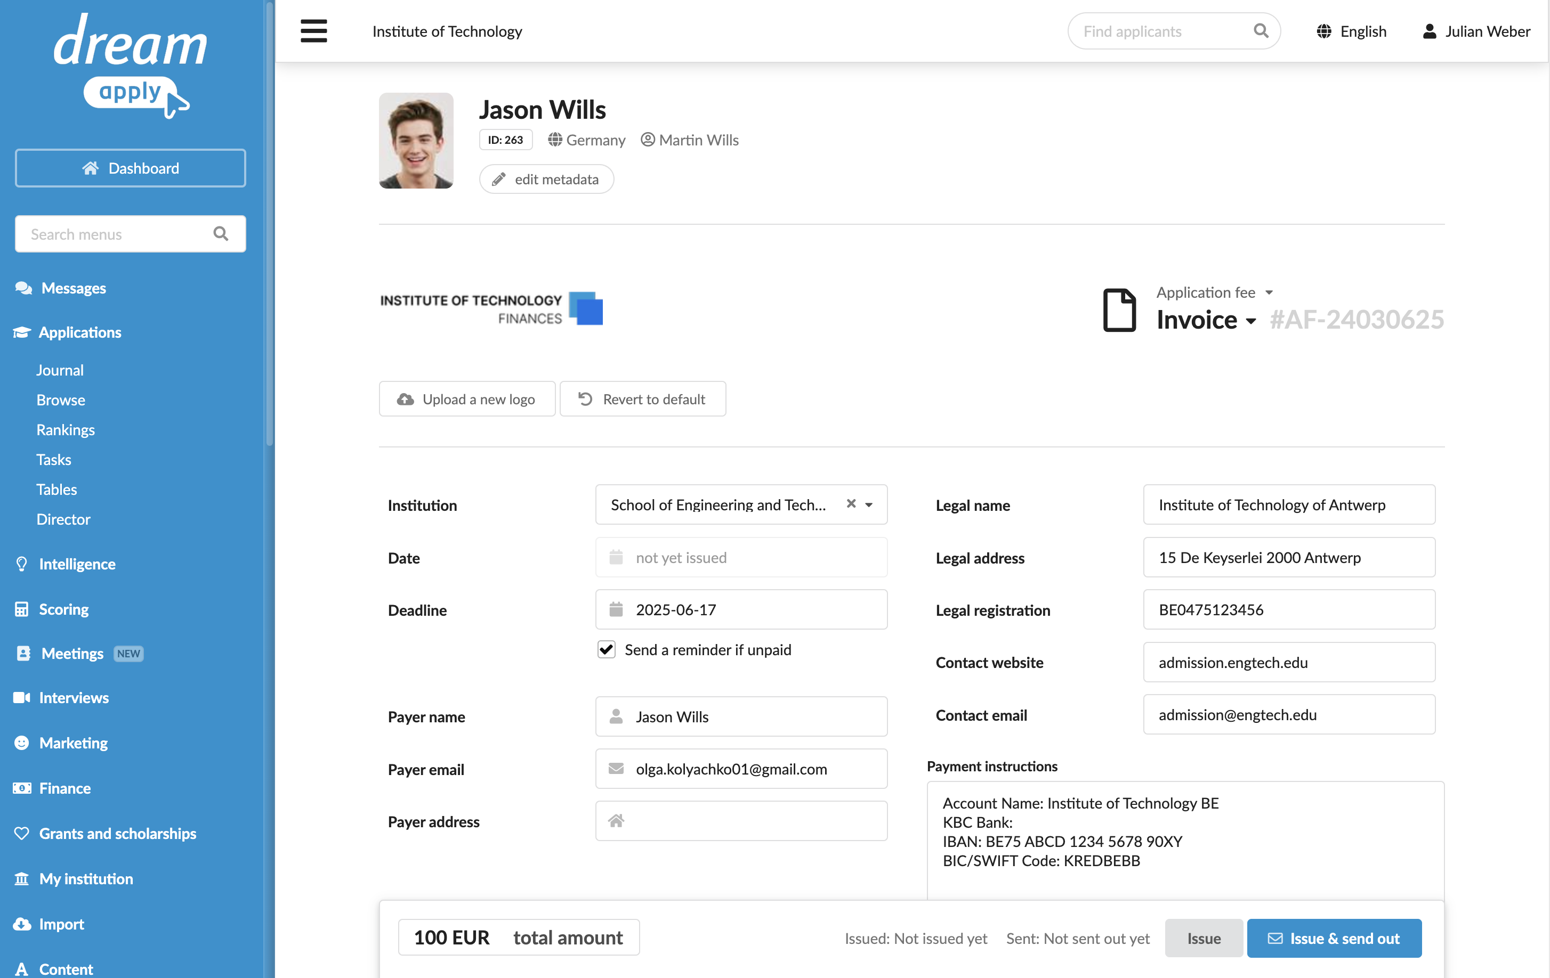The height and width of the screenshot is (978, 1550).
Task: Click the pencil icon on edit metadata
Action: pyautogui.click(x=498, y=179)
